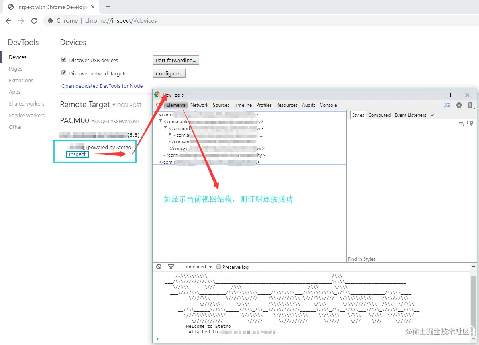Switch to the Network tab
The height and width of the screenshot is (345, 479).
tap(199, 105)
